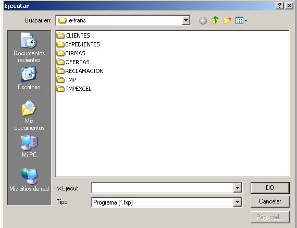Select the EXPEDIENTES folder

78,44
